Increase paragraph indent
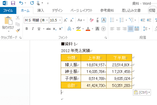 [x=149, y=20]
